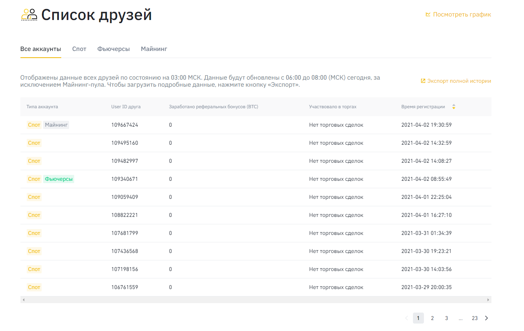The width and height of the screenshot is (524, 331).
Task: Open the Спот tab
Action: tap(79, 49)
